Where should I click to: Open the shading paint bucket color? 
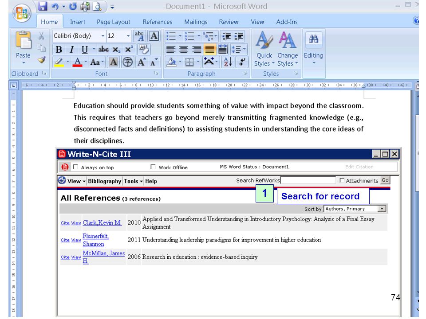tap(171, 62)
